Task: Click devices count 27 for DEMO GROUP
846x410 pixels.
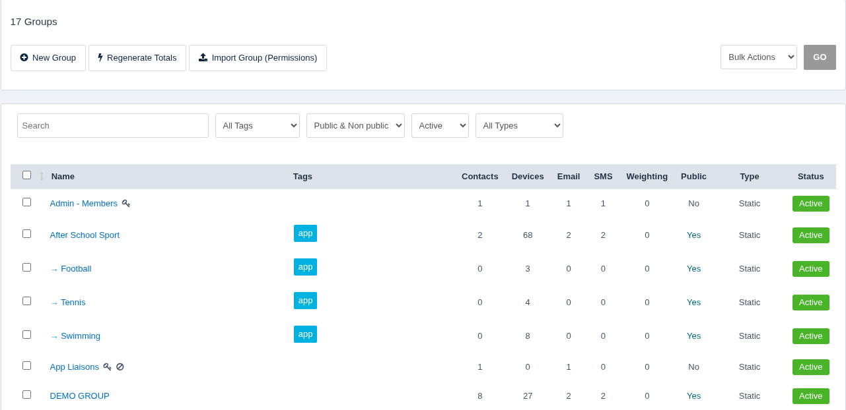Action: (528, 396)
